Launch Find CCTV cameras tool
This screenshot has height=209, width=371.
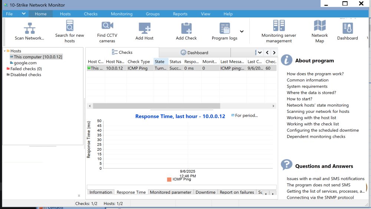[x=107, y=26]
